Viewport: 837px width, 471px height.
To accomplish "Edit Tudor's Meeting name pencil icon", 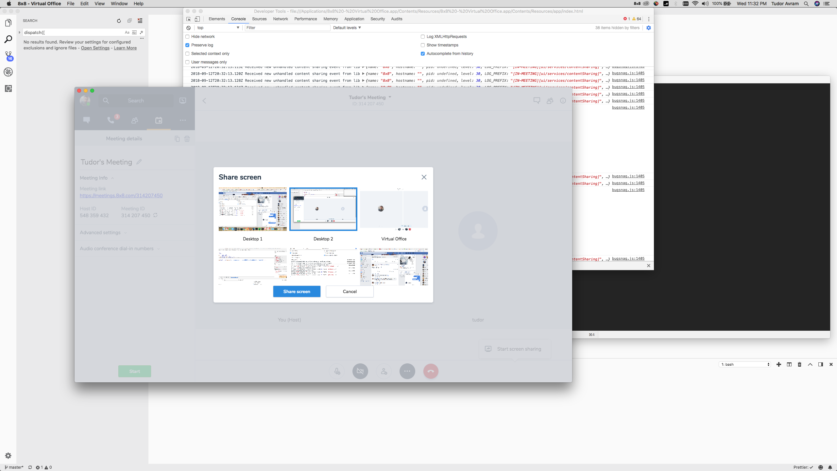I will (x=139, y=162).
